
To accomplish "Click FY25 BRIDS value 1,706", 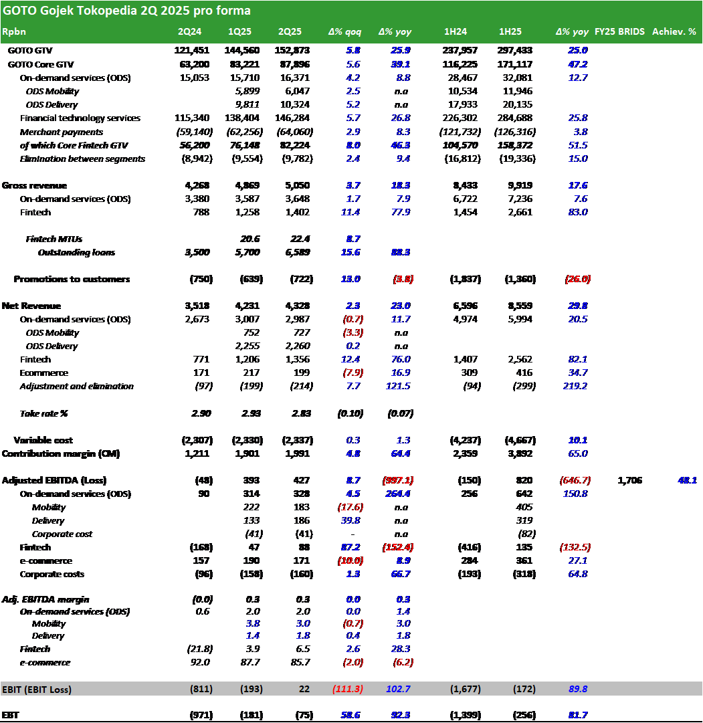I will pyautogui.click(x=629, y=480).
